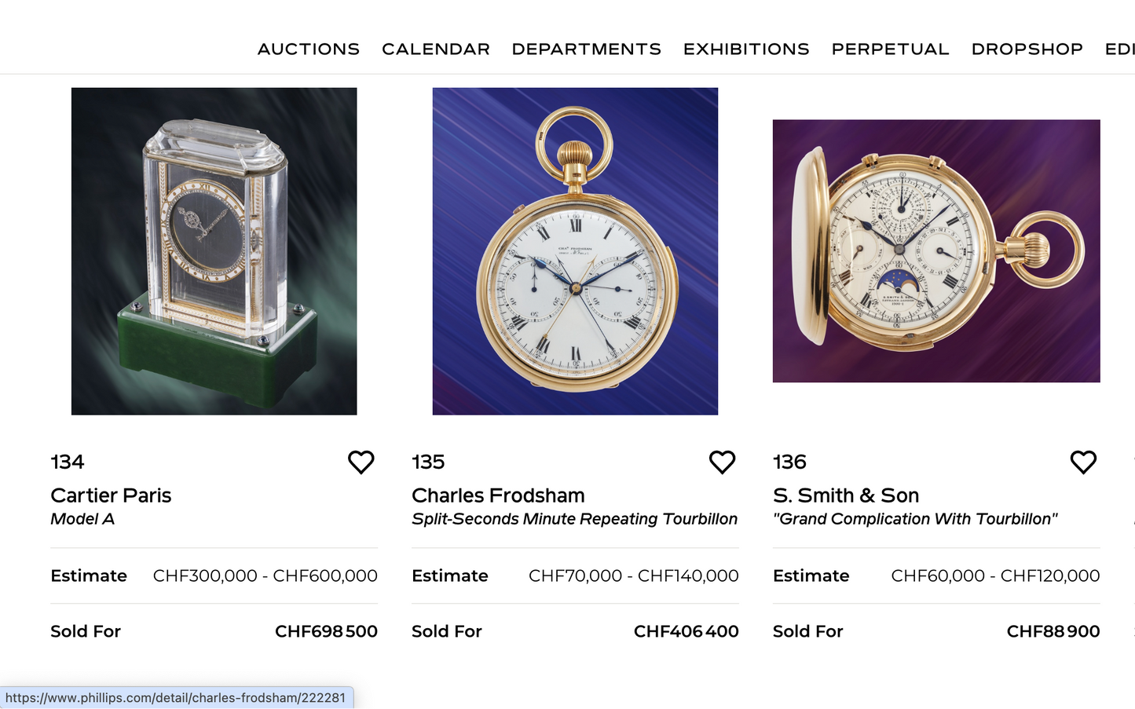Open the AUCTIONS menu
The height and width of the screenshot is (709, 1135).
(x=308, y=49)
